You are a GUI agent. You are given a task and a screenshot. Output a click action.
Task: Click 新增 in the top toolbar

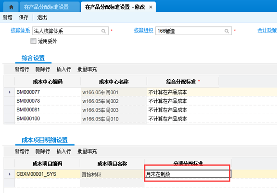coord(8,17)
